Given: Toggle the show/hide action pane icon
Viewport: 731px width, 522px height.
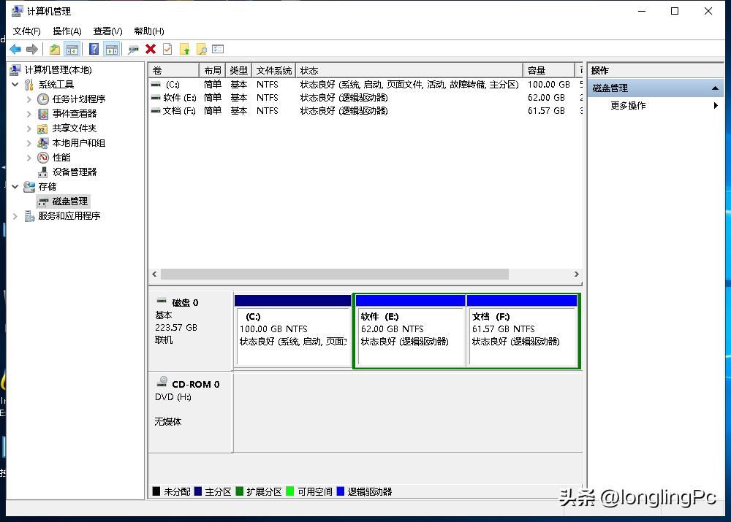Looking at the screenshot, I should (x=111, y=49).
